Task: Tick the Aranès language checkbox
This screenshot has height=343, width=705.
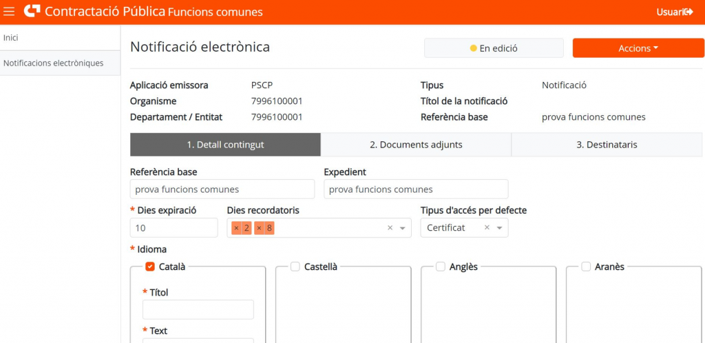Action: point(586,267)
